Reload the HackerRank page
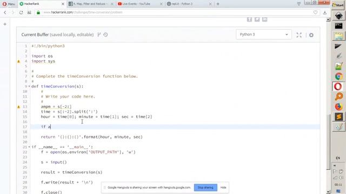The width and height of the screenshot is (346, 194). click(x=21, y=12)
